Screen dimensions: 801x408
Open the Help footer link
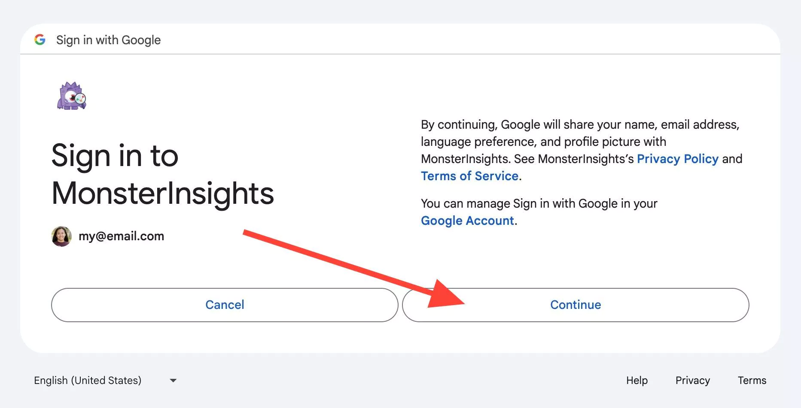pos(637,381)
